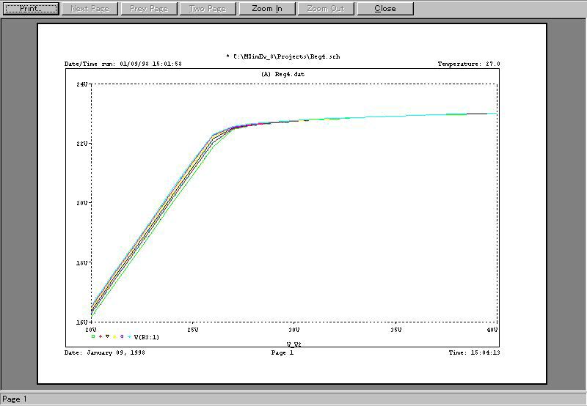Screen dimensions: 587x406
Task: Click the grayed-out Next Page button
Action: (x=90, y=9)
